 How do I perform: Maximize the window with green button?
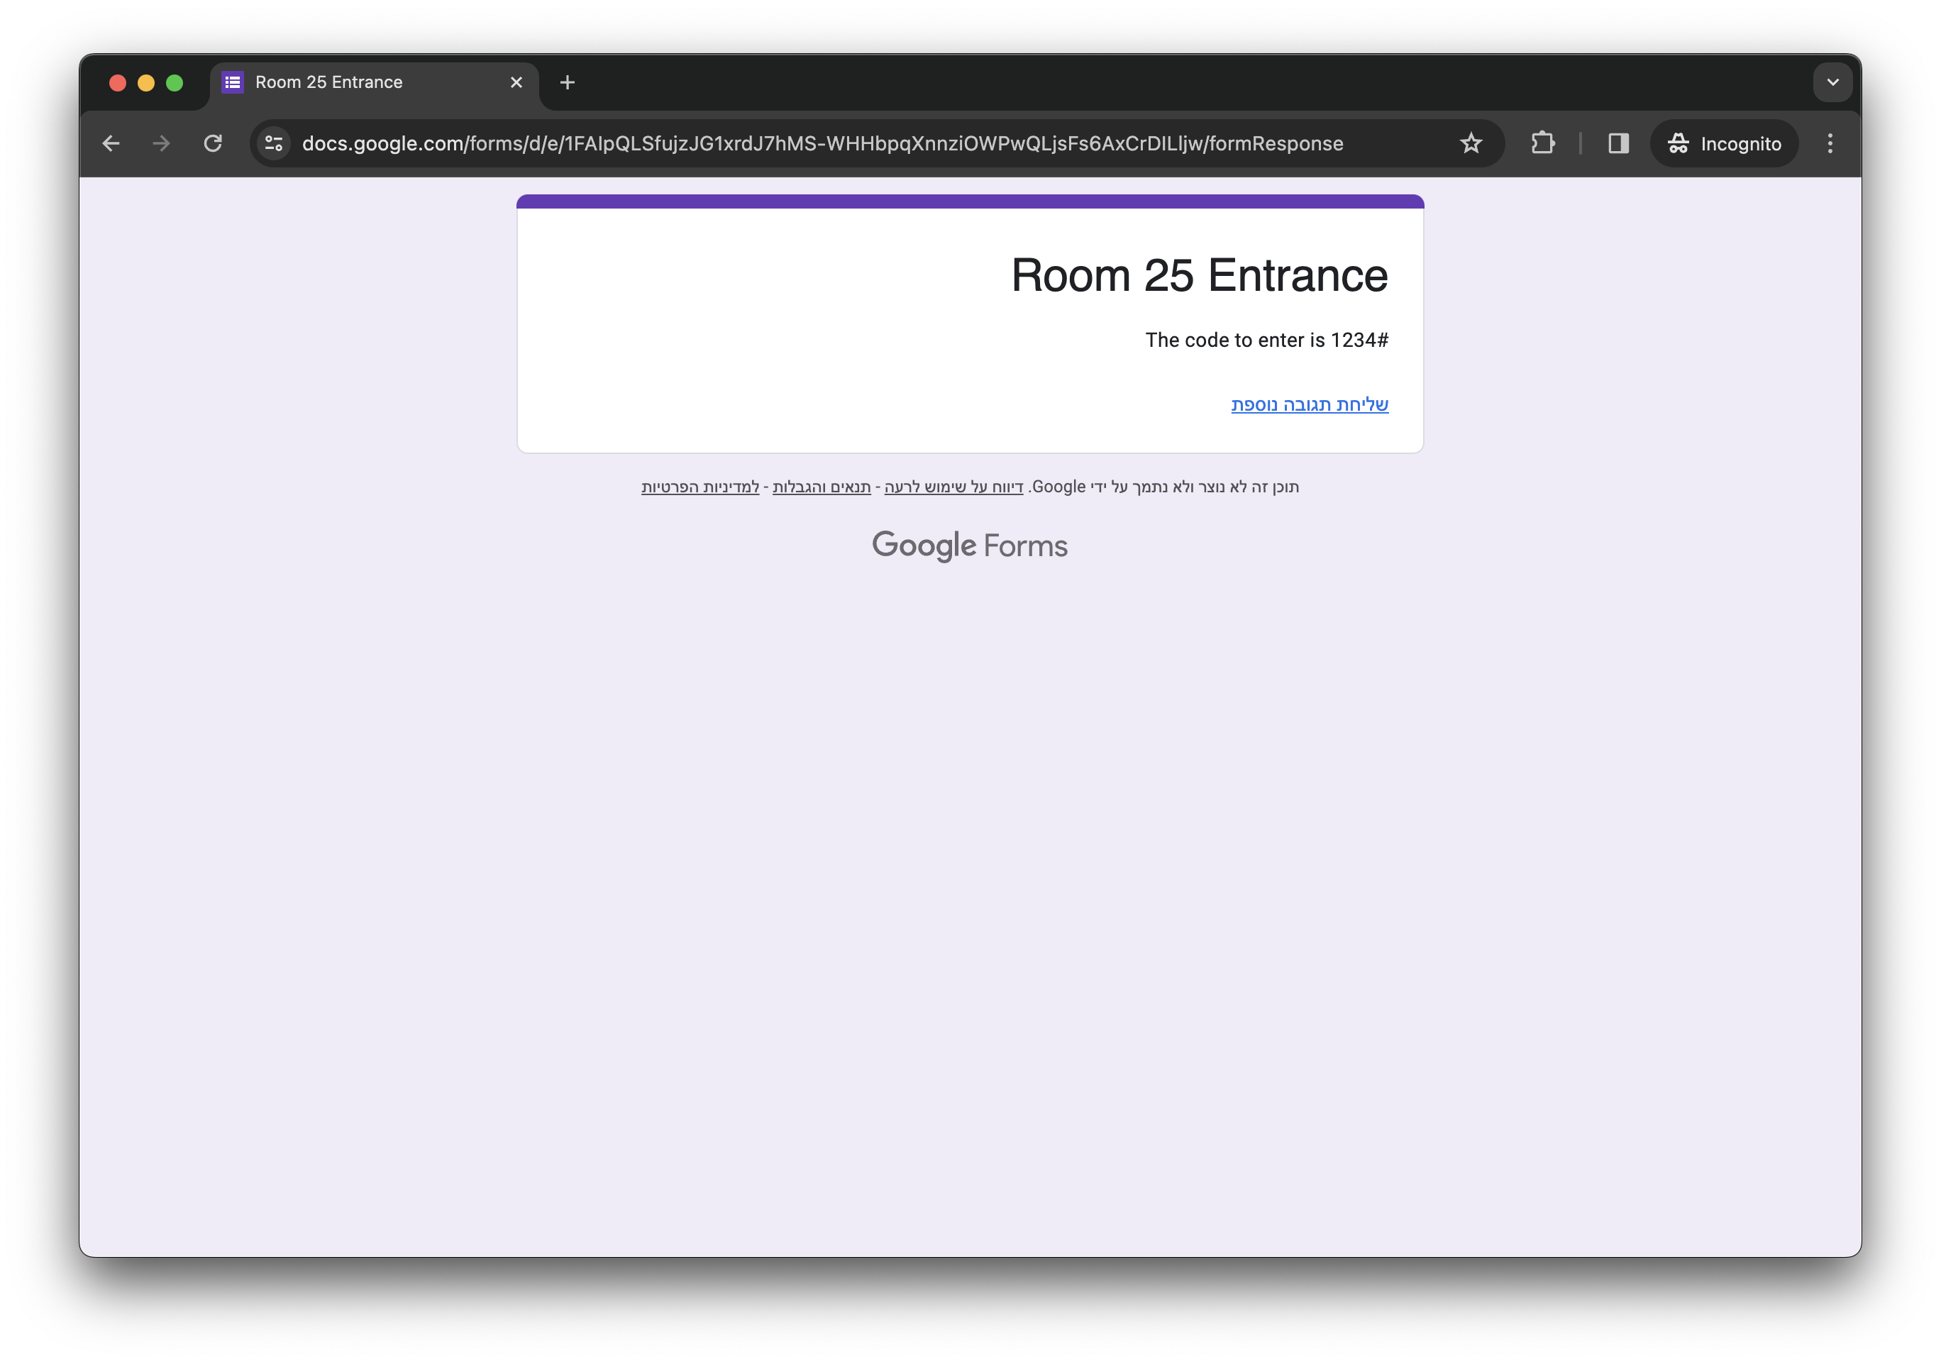(175, 83)
